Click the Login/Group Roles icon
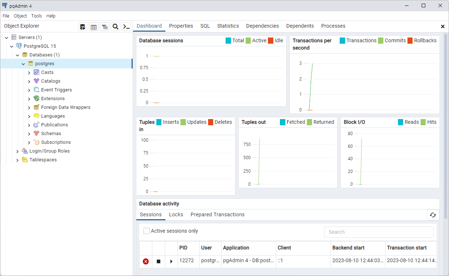 pyautogui.click(x=25, y=151)
